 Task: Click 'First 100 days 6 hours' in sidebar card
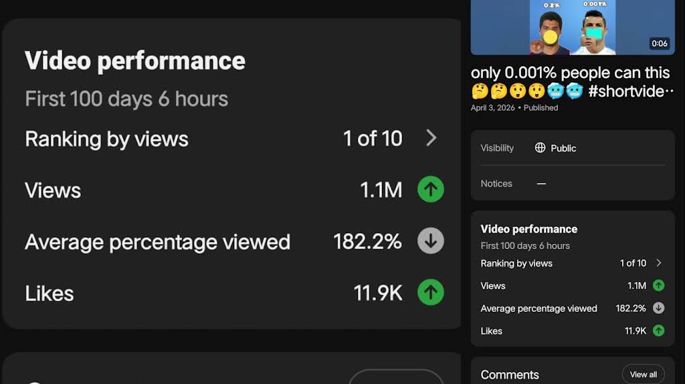[525, 246]
